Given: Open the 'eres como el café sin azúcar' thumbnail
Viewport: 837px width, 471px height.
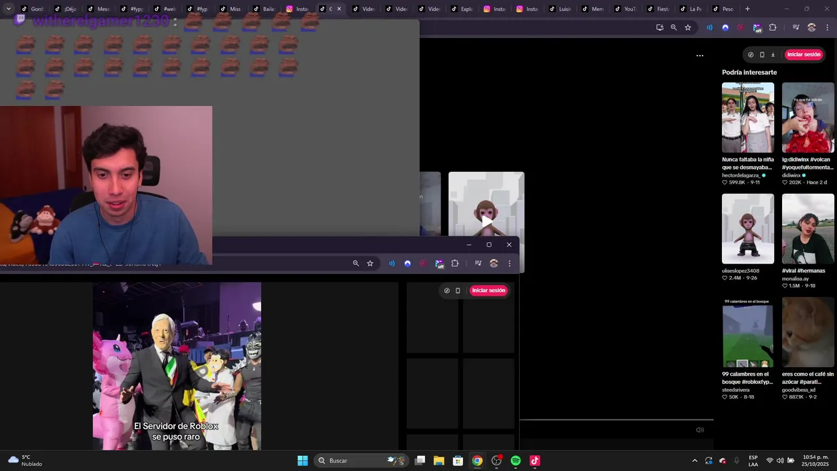Looking at the screenshot, I should 808,334.
